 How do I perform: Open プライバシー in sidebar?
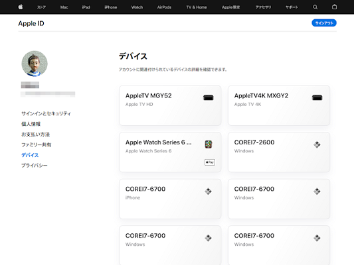click(x=35, y=166)
